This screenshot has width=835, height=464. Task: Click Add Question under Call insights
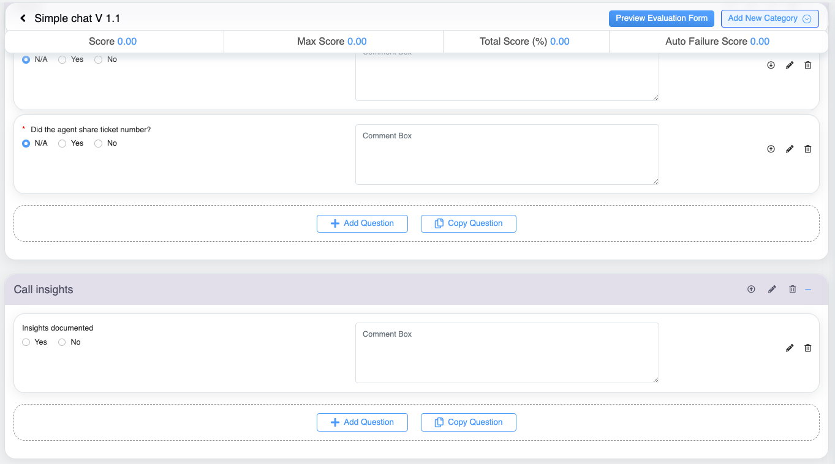point(362,422)
